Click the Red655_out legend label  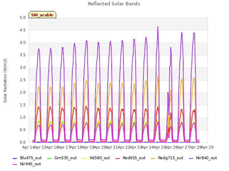point(134,158)
